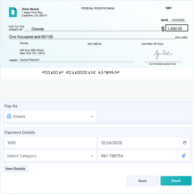The image size is (194, 194).
Task: Edit the check number field 1001
Action: [50, 143]
